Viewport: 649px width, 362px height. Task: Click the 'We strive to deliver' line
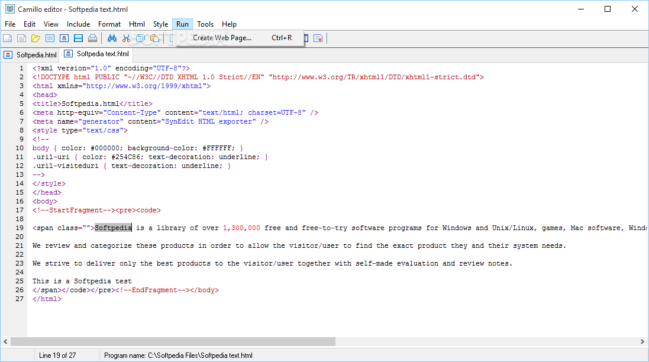pyautogui.click(x=272, y=263)
